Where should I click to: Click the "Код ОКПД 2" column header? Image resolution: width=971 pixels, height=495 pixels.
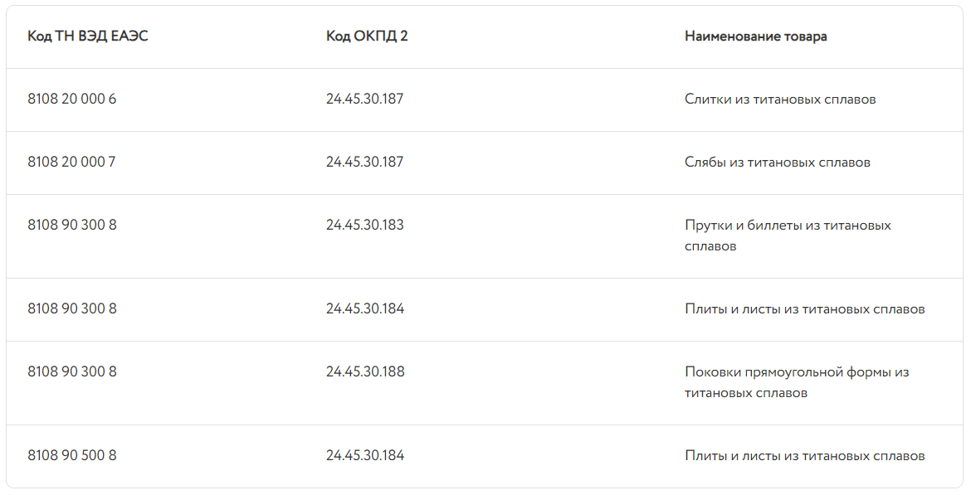(x=367, y=36)
